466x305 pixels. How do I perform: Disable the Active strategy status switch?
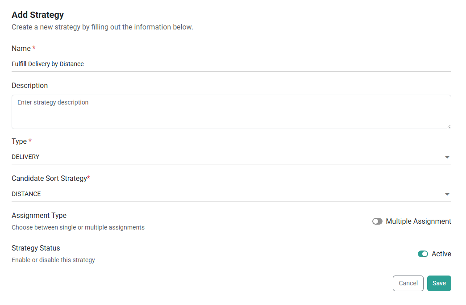pyautogui.click(x=423, y=254)
